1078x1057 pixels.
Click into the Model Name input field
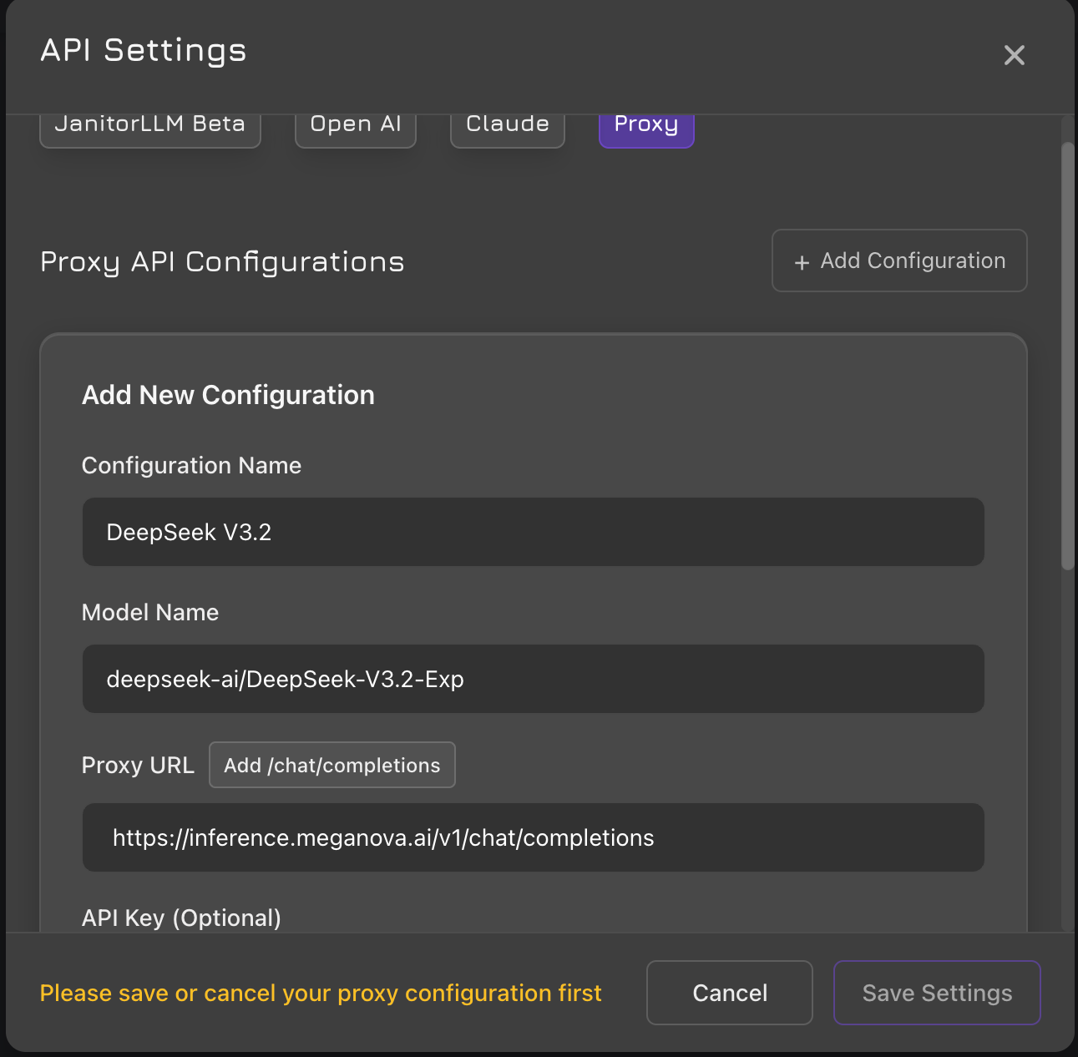pyautogui.click(x=533, y=679)
